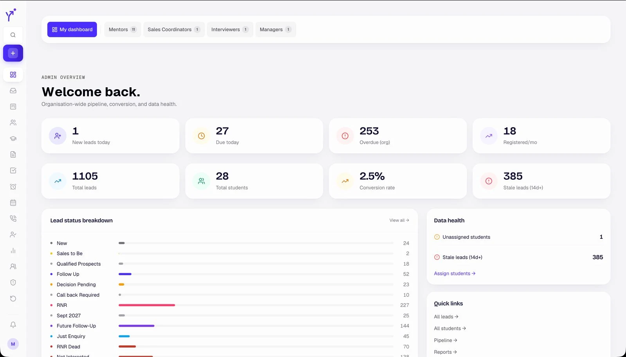Screen dimensions: 626x357
Task: Open the calendar icon in the sidebar
Action: pos(13,203)
